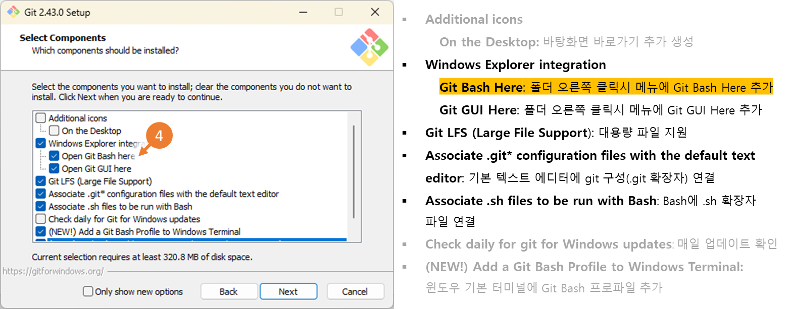Click the large Git logo in header

pyautogui.click(x=370, y=47)
